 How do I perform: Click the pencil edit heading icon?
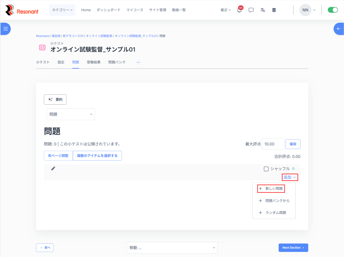pyautogui.click(x=53, y=169)
